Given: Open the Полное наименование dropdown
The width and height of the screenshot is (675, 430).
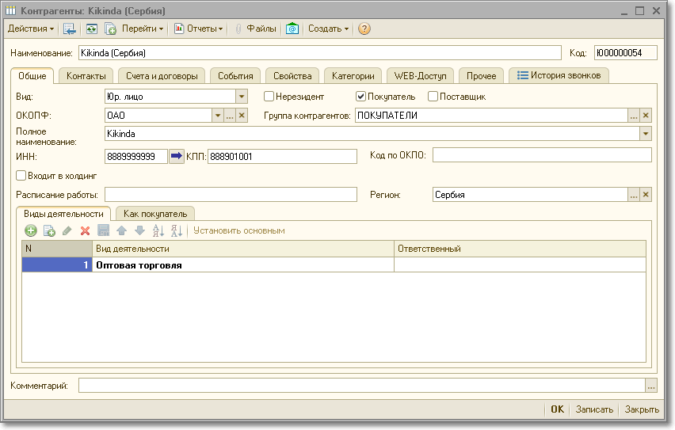Looking at the screenshot, I should pyautogui.click(x=645, y=134).
